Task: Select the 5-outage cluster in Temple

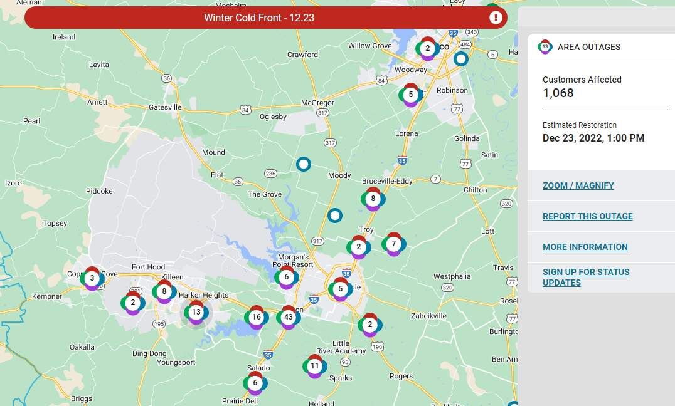Action: pos(340,289)
